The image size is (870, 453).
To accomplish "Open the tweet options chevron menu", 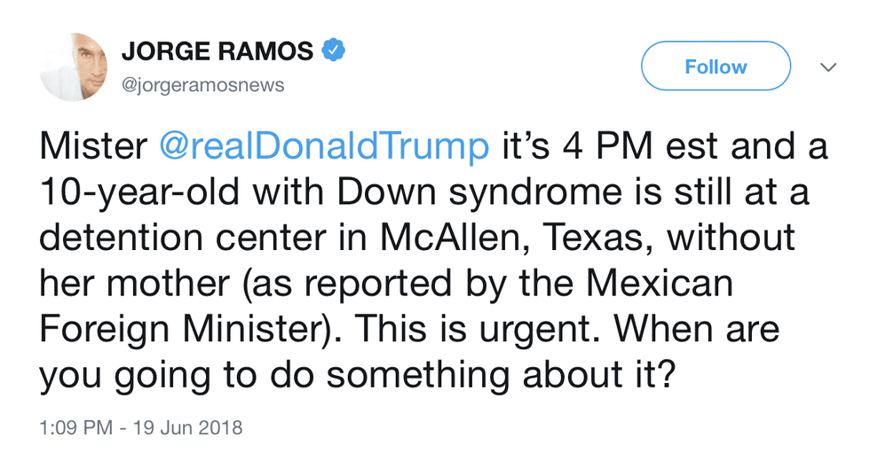I will tap(827, 68).
